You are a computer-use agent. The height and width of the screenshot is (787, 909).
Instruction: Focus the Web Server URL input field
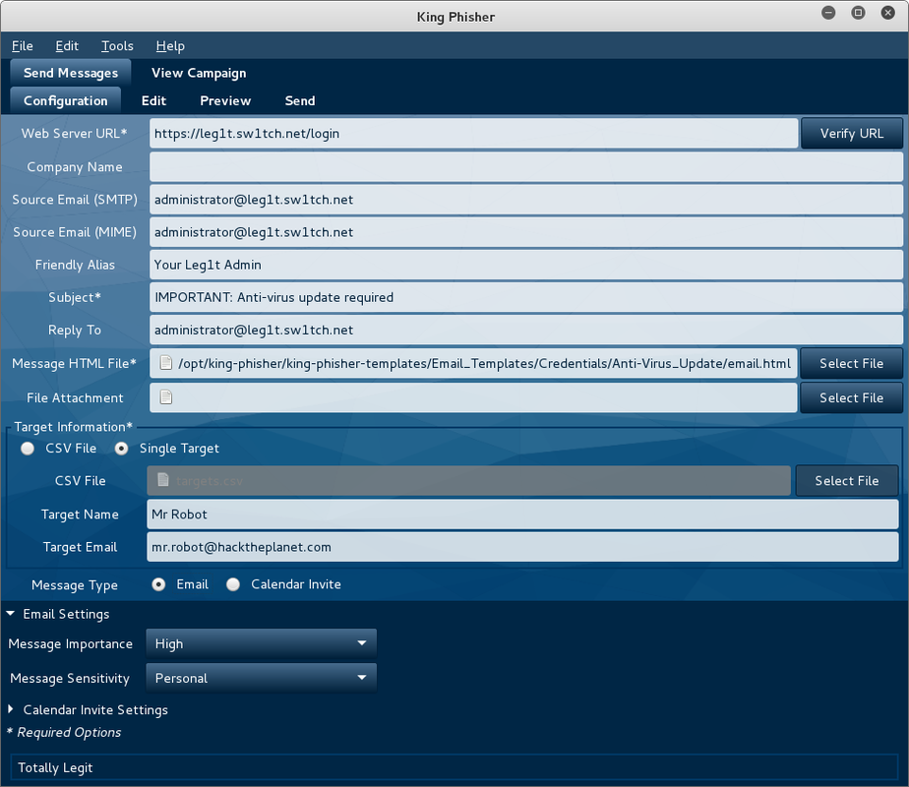click(x=473, y=133)
